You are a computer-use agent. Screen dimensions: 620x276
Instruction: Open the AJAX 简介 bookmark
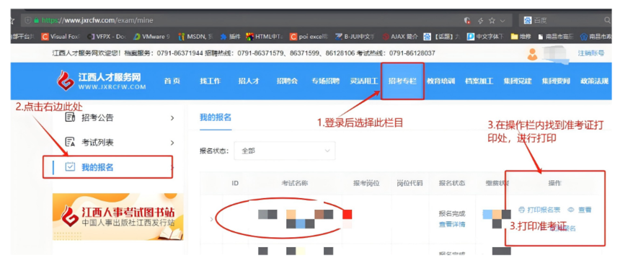[400, 36]
